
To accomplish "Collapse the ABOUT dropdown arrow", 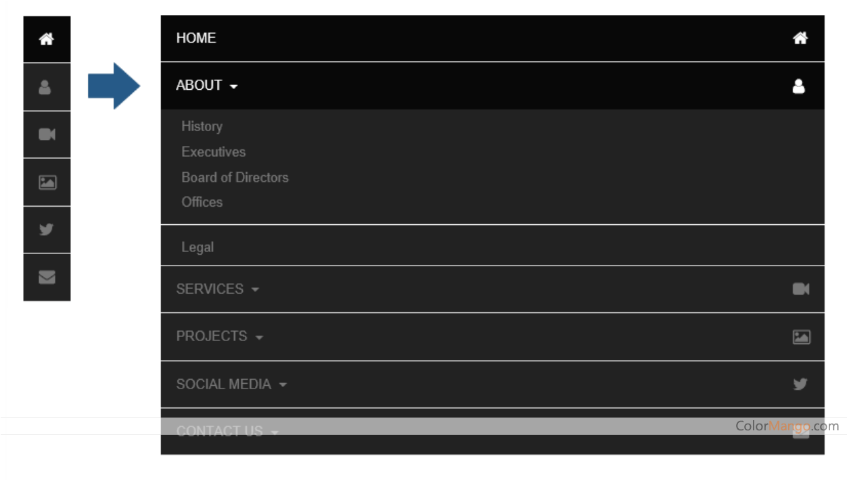I will (234, 87).
